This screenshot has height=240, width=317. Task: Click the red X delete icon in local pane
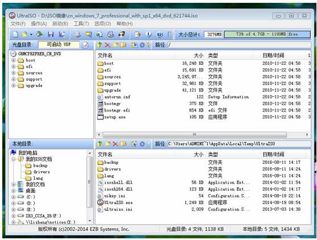click(115, 144)
